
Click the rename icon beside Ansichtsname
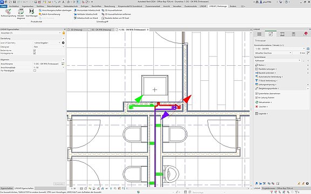63,64
